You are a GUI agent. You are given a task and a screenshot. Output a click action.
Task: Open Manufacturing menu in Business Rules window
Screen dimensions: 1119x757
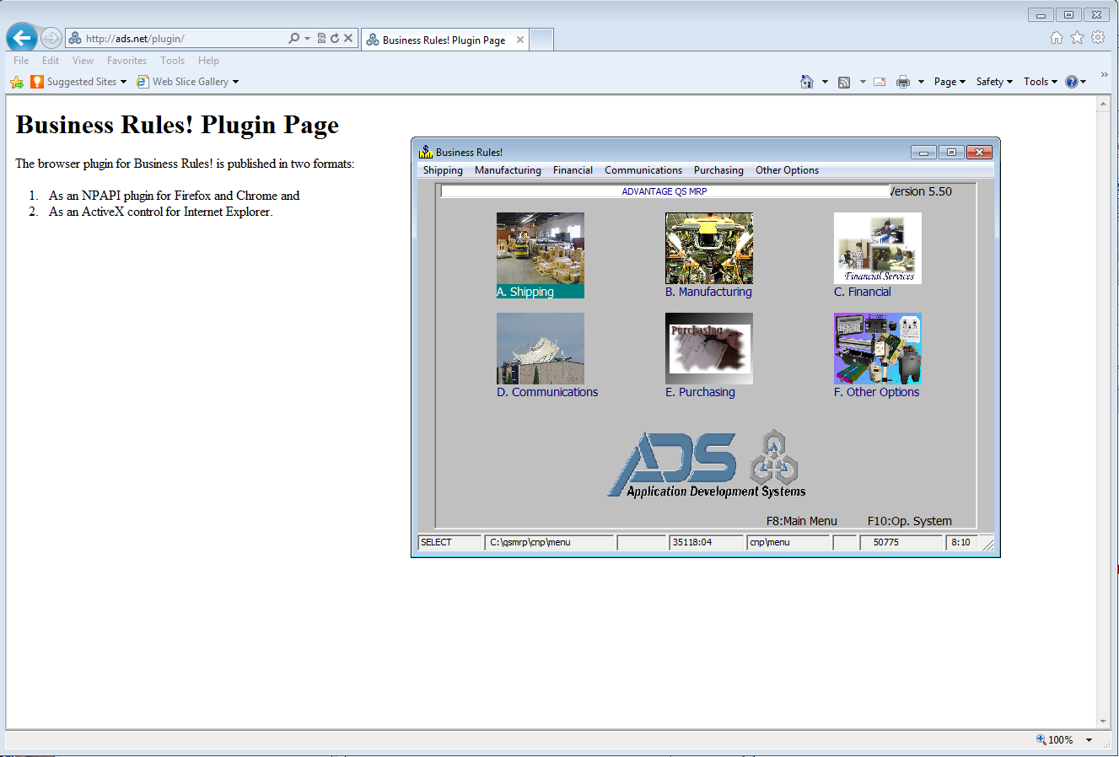click(508, 170)
